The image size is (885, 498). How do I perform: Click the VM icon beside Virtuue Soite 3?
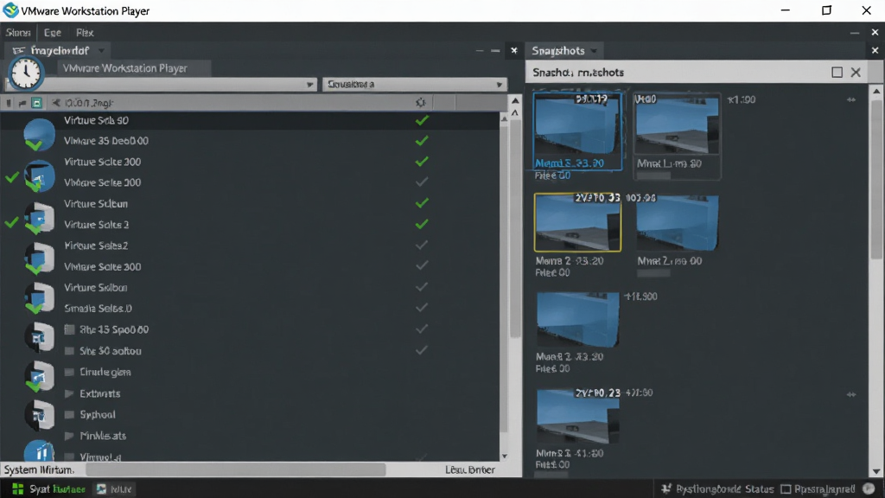[39, 218]
